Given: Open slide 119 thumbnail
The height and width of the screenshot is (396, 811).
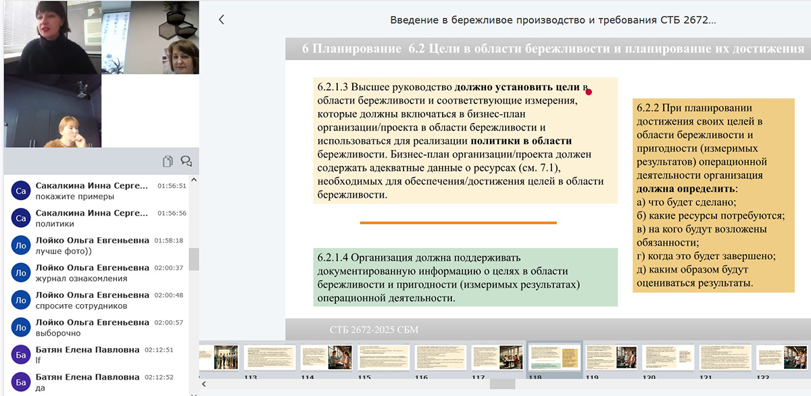Looking at the screenshot, I should [611, 357].
